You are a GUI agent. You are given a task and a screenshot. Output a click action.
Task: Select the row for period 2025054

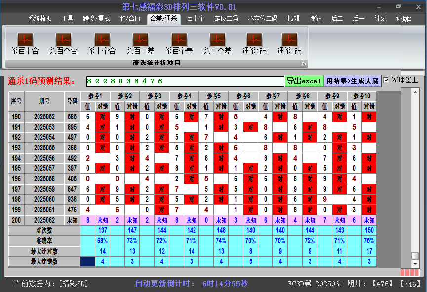pos(192,137)
